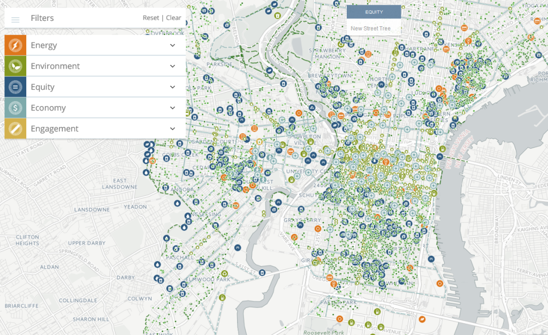Expand the Environment filter category
This screenshot has width=548, height=335.
click(x=172, y=66)
